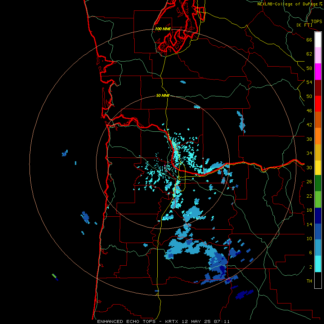This screenshot has width=324, height=324.
Task: Click the dark green legend swatch
Action: click(x=318, y=183)
